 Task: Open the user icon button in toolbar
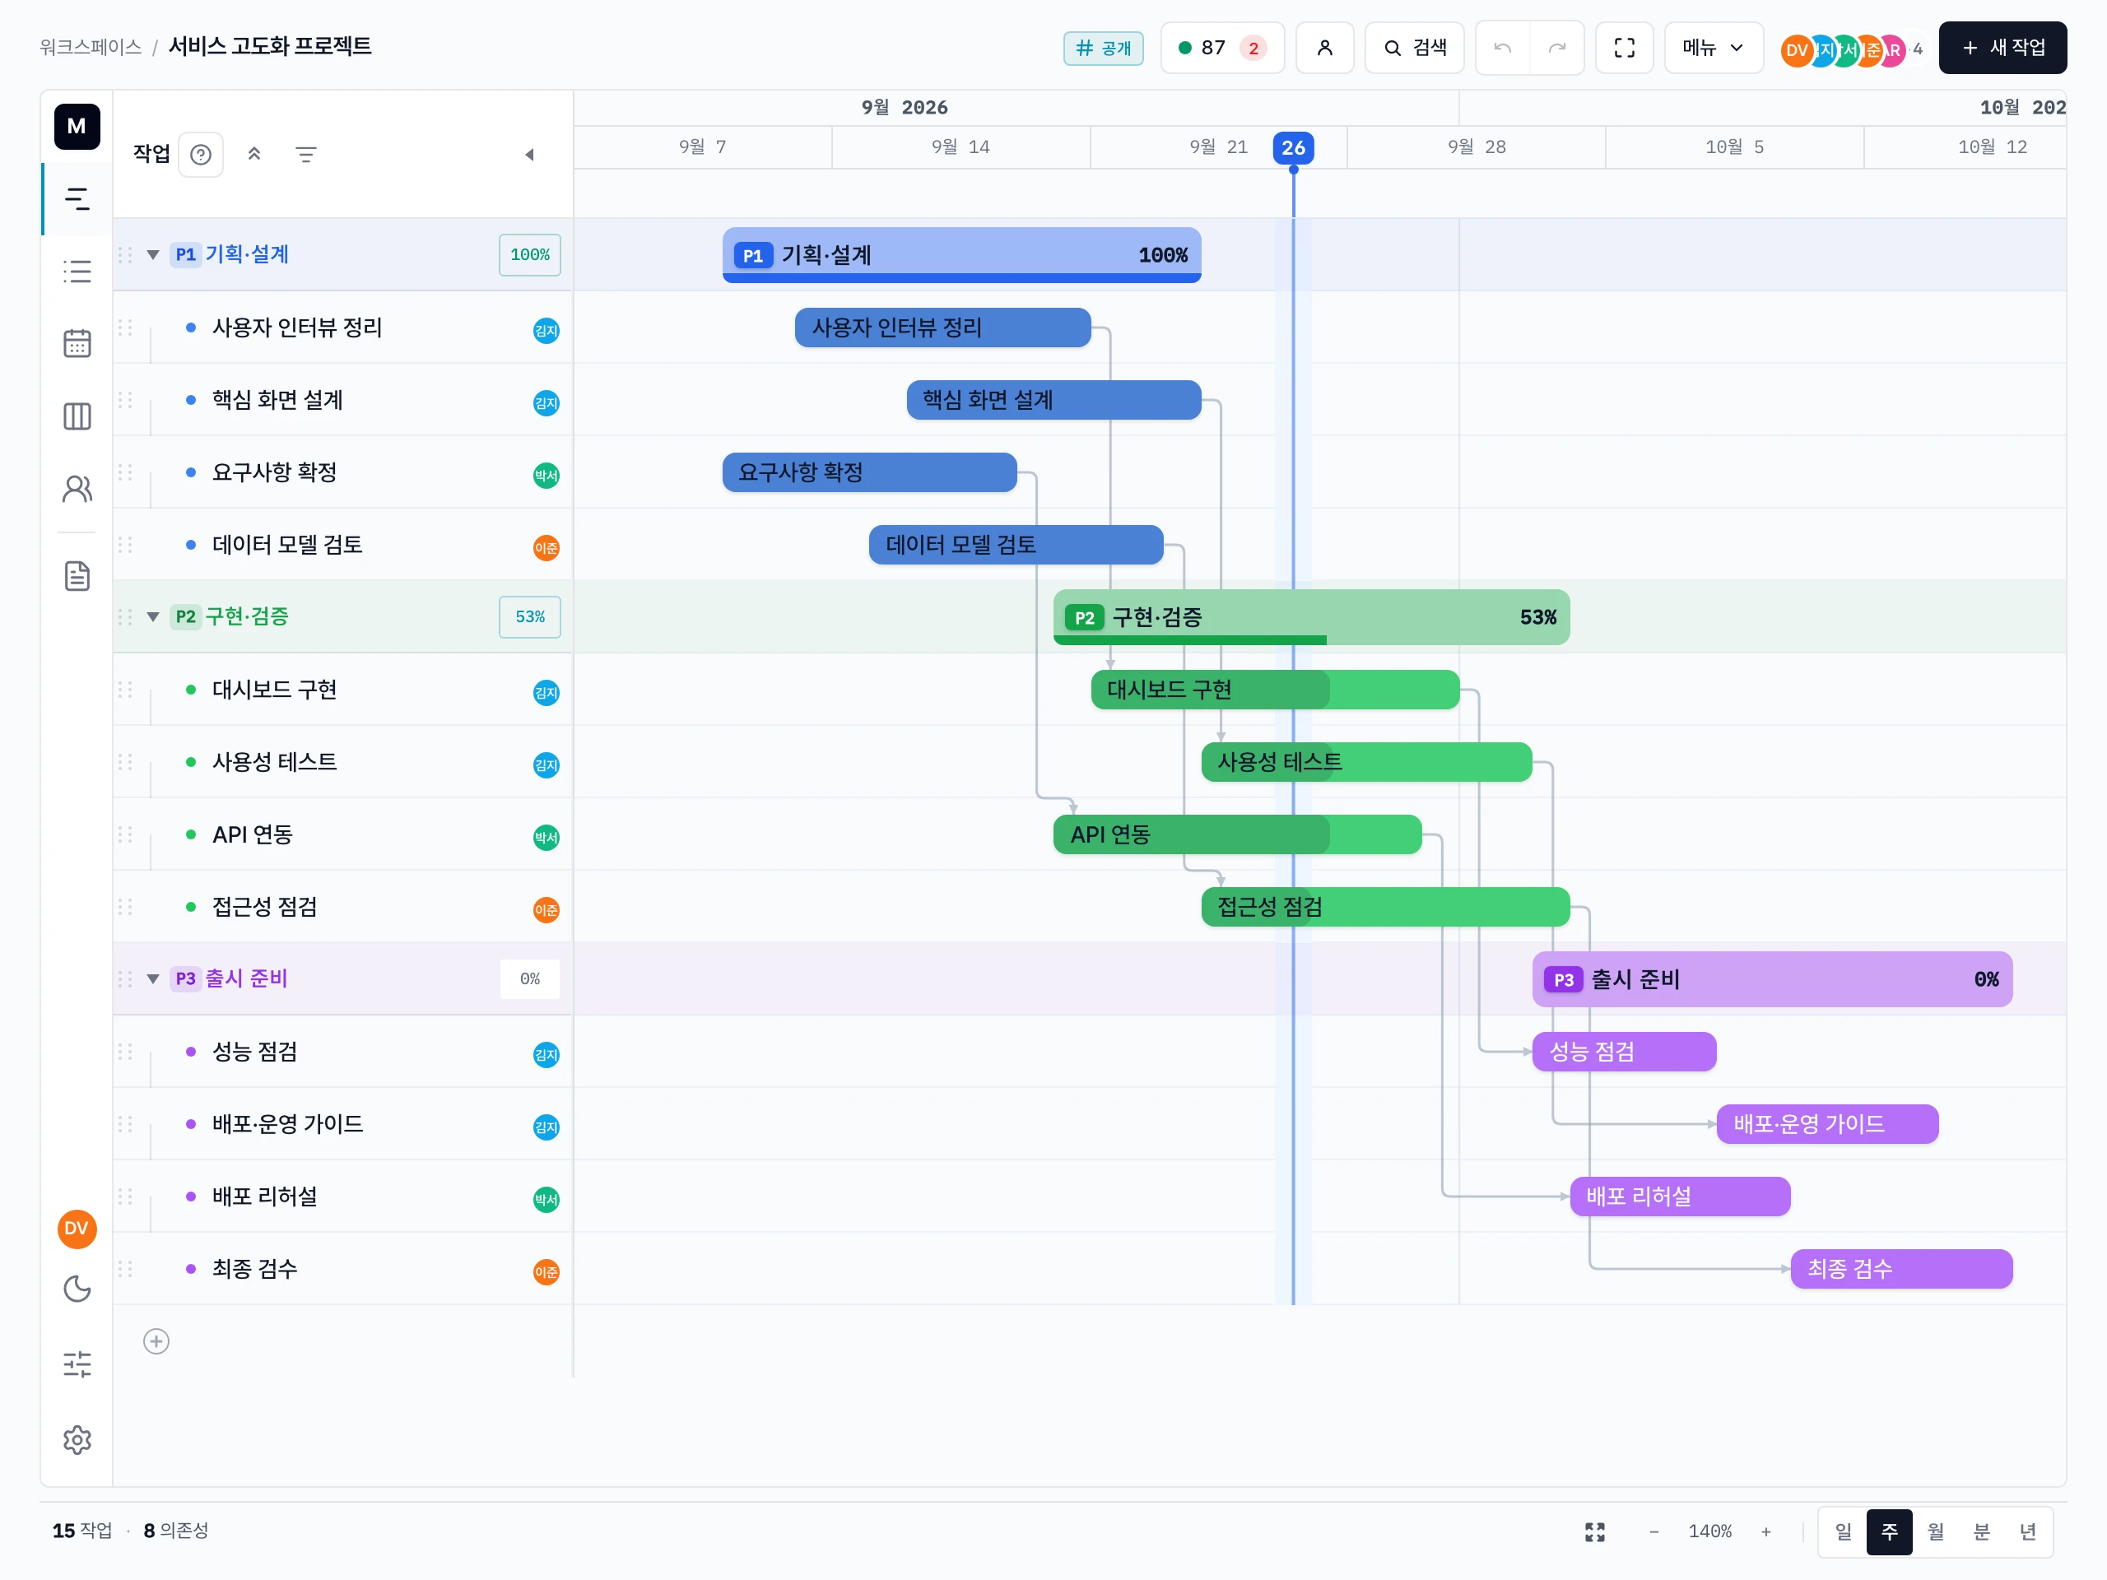[x=1324, y=48]
